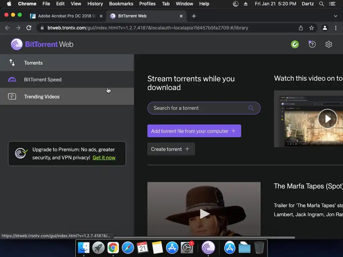This screenshot has height=257, width=343.
Task: Open the BitTorrent Web logo home link
Action: [42, 44]
